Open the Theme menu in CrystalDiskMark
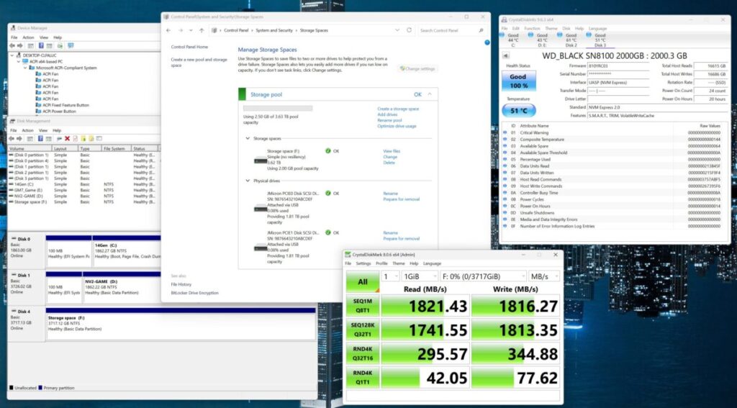The width and height of the screenshot is (737, 408). coord(399,263)
